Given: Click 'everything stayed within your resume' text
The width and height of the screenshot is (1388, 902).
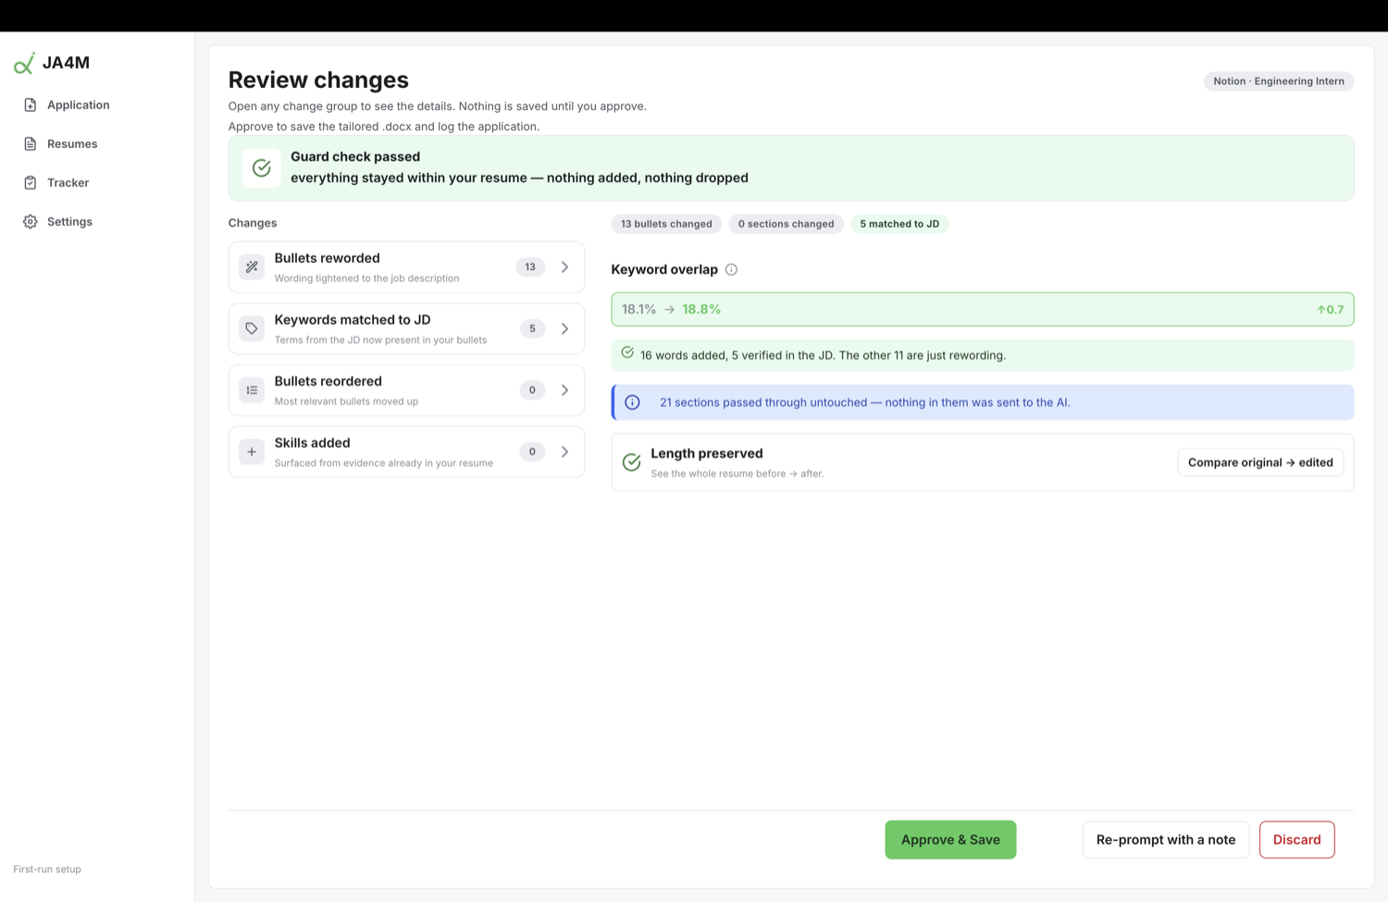Looking at the screenshot, I should point(519,178).
